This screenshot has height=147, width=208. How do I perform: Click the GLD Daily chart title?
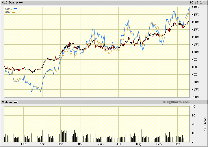[10, 3]
